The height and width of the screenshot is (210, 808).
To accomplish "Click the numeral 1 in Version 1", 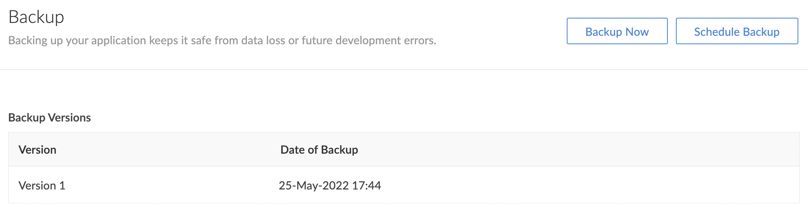I will (62, 185).
